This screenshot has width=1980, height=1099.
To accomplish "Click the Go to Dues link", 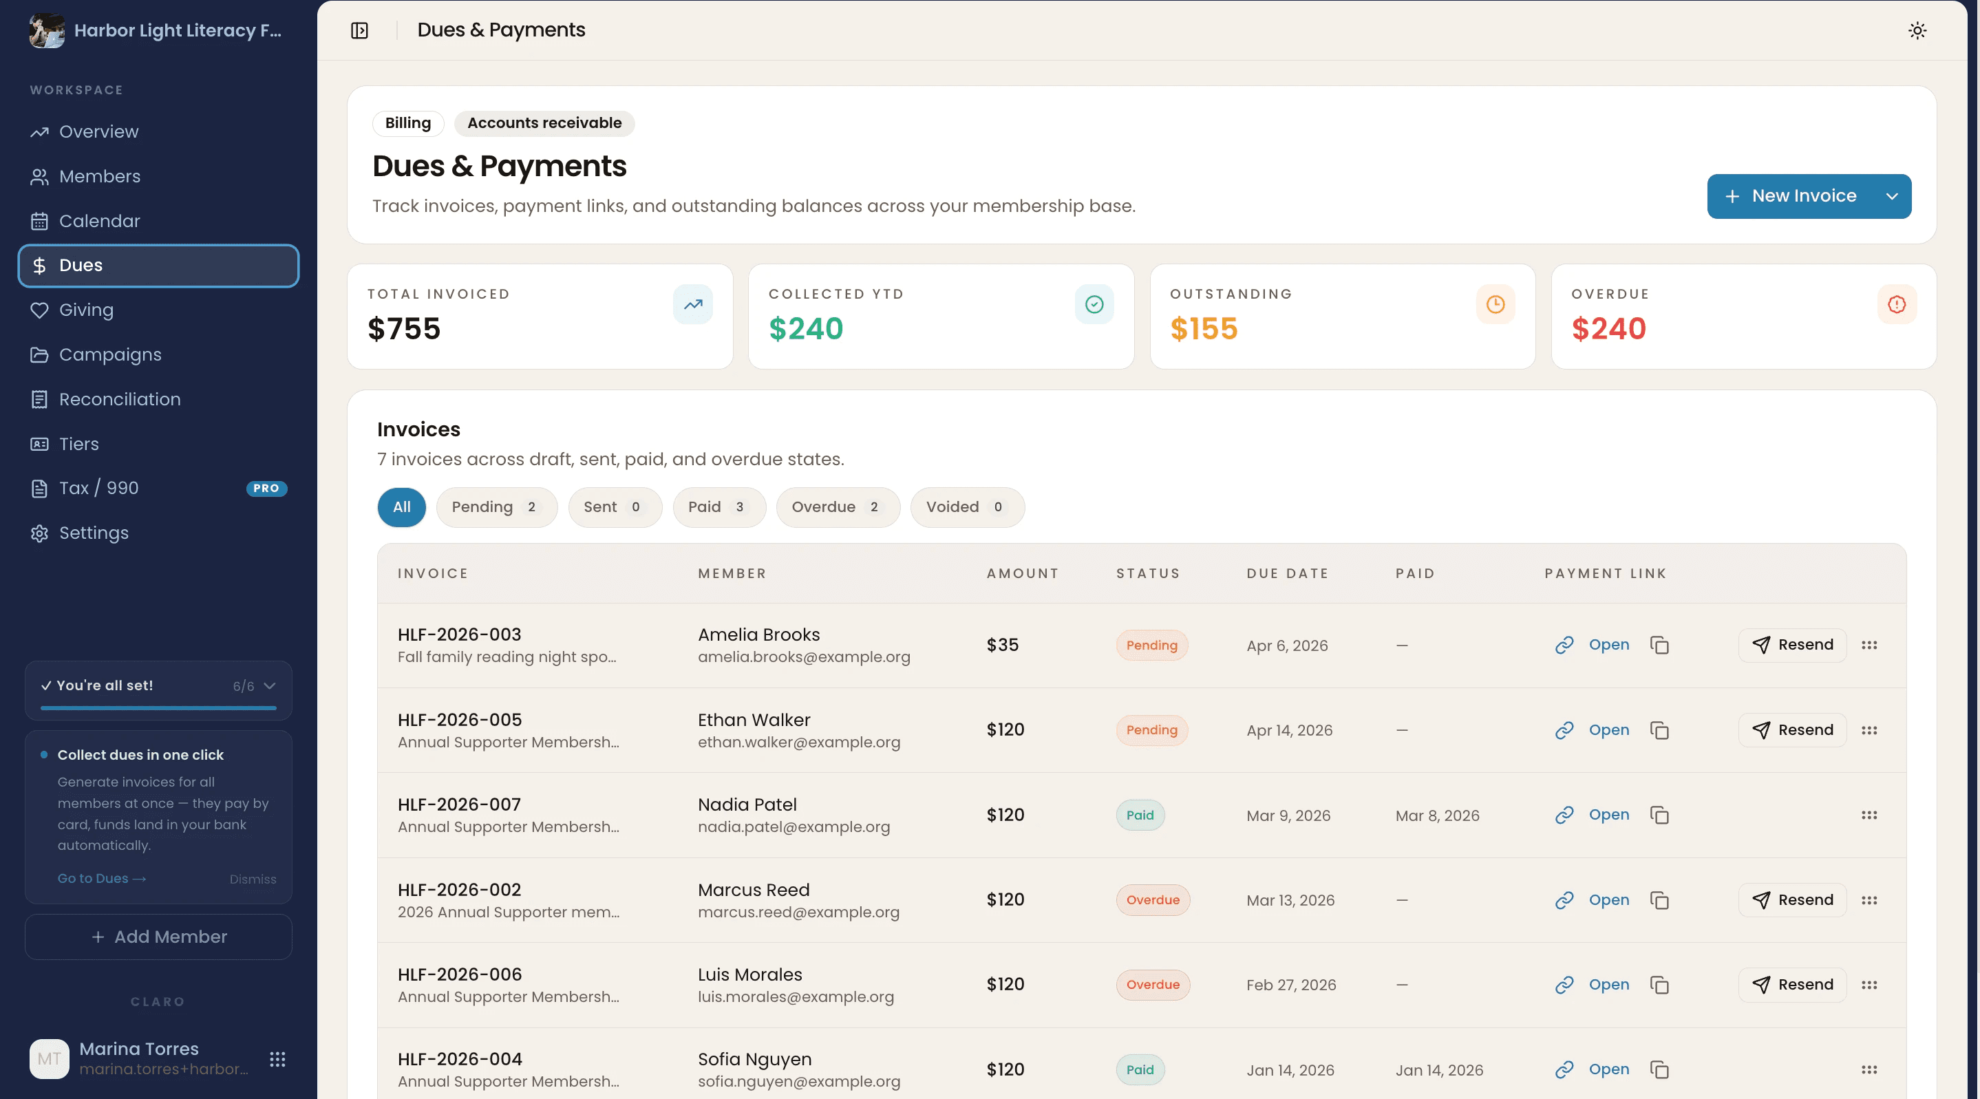I will pos(101,878).
